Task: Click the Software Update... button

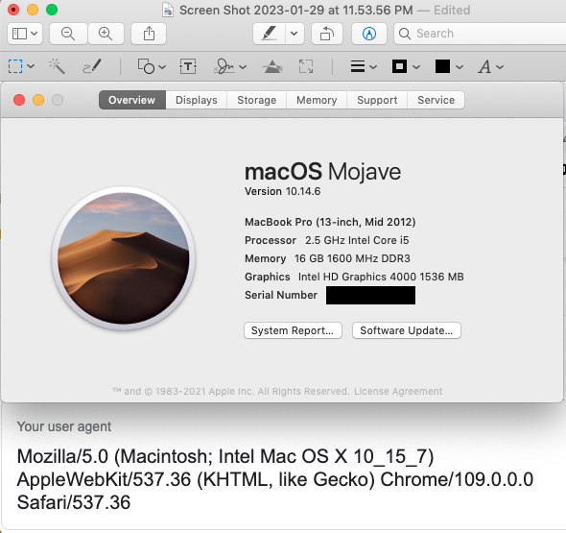Action: click(x=407, y=330)
